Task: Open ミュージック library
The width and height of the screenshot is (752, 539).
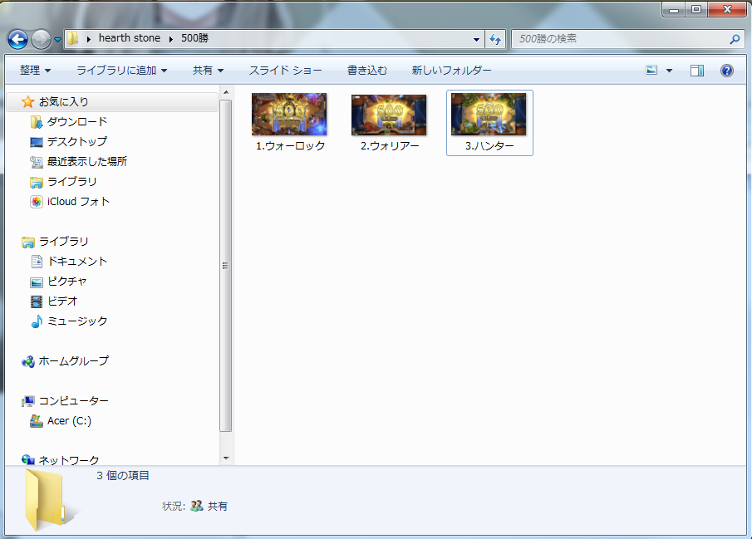Action: (x=77, y=321)
